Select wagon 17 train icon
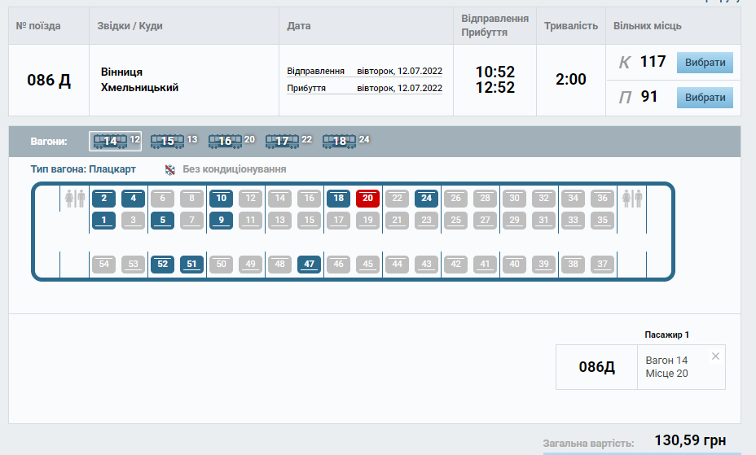Screen dimensions: 756x455 coord(282,141)
